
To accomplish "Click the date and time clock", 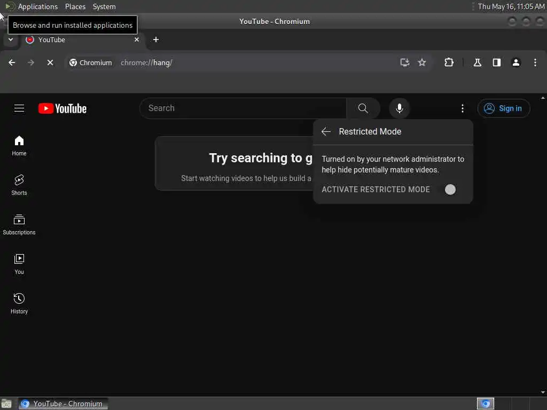I will [511, 6].
